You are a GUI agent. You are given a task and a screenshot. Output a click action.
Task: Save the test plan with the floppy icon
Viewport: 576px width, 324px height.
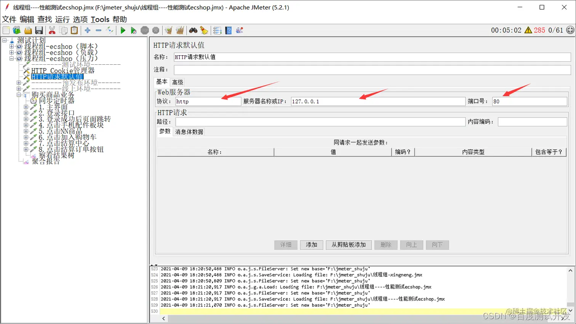(x=39, y=30)
